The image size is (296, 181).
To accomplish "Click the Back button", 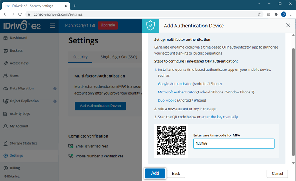I will (x=176, y=174).
